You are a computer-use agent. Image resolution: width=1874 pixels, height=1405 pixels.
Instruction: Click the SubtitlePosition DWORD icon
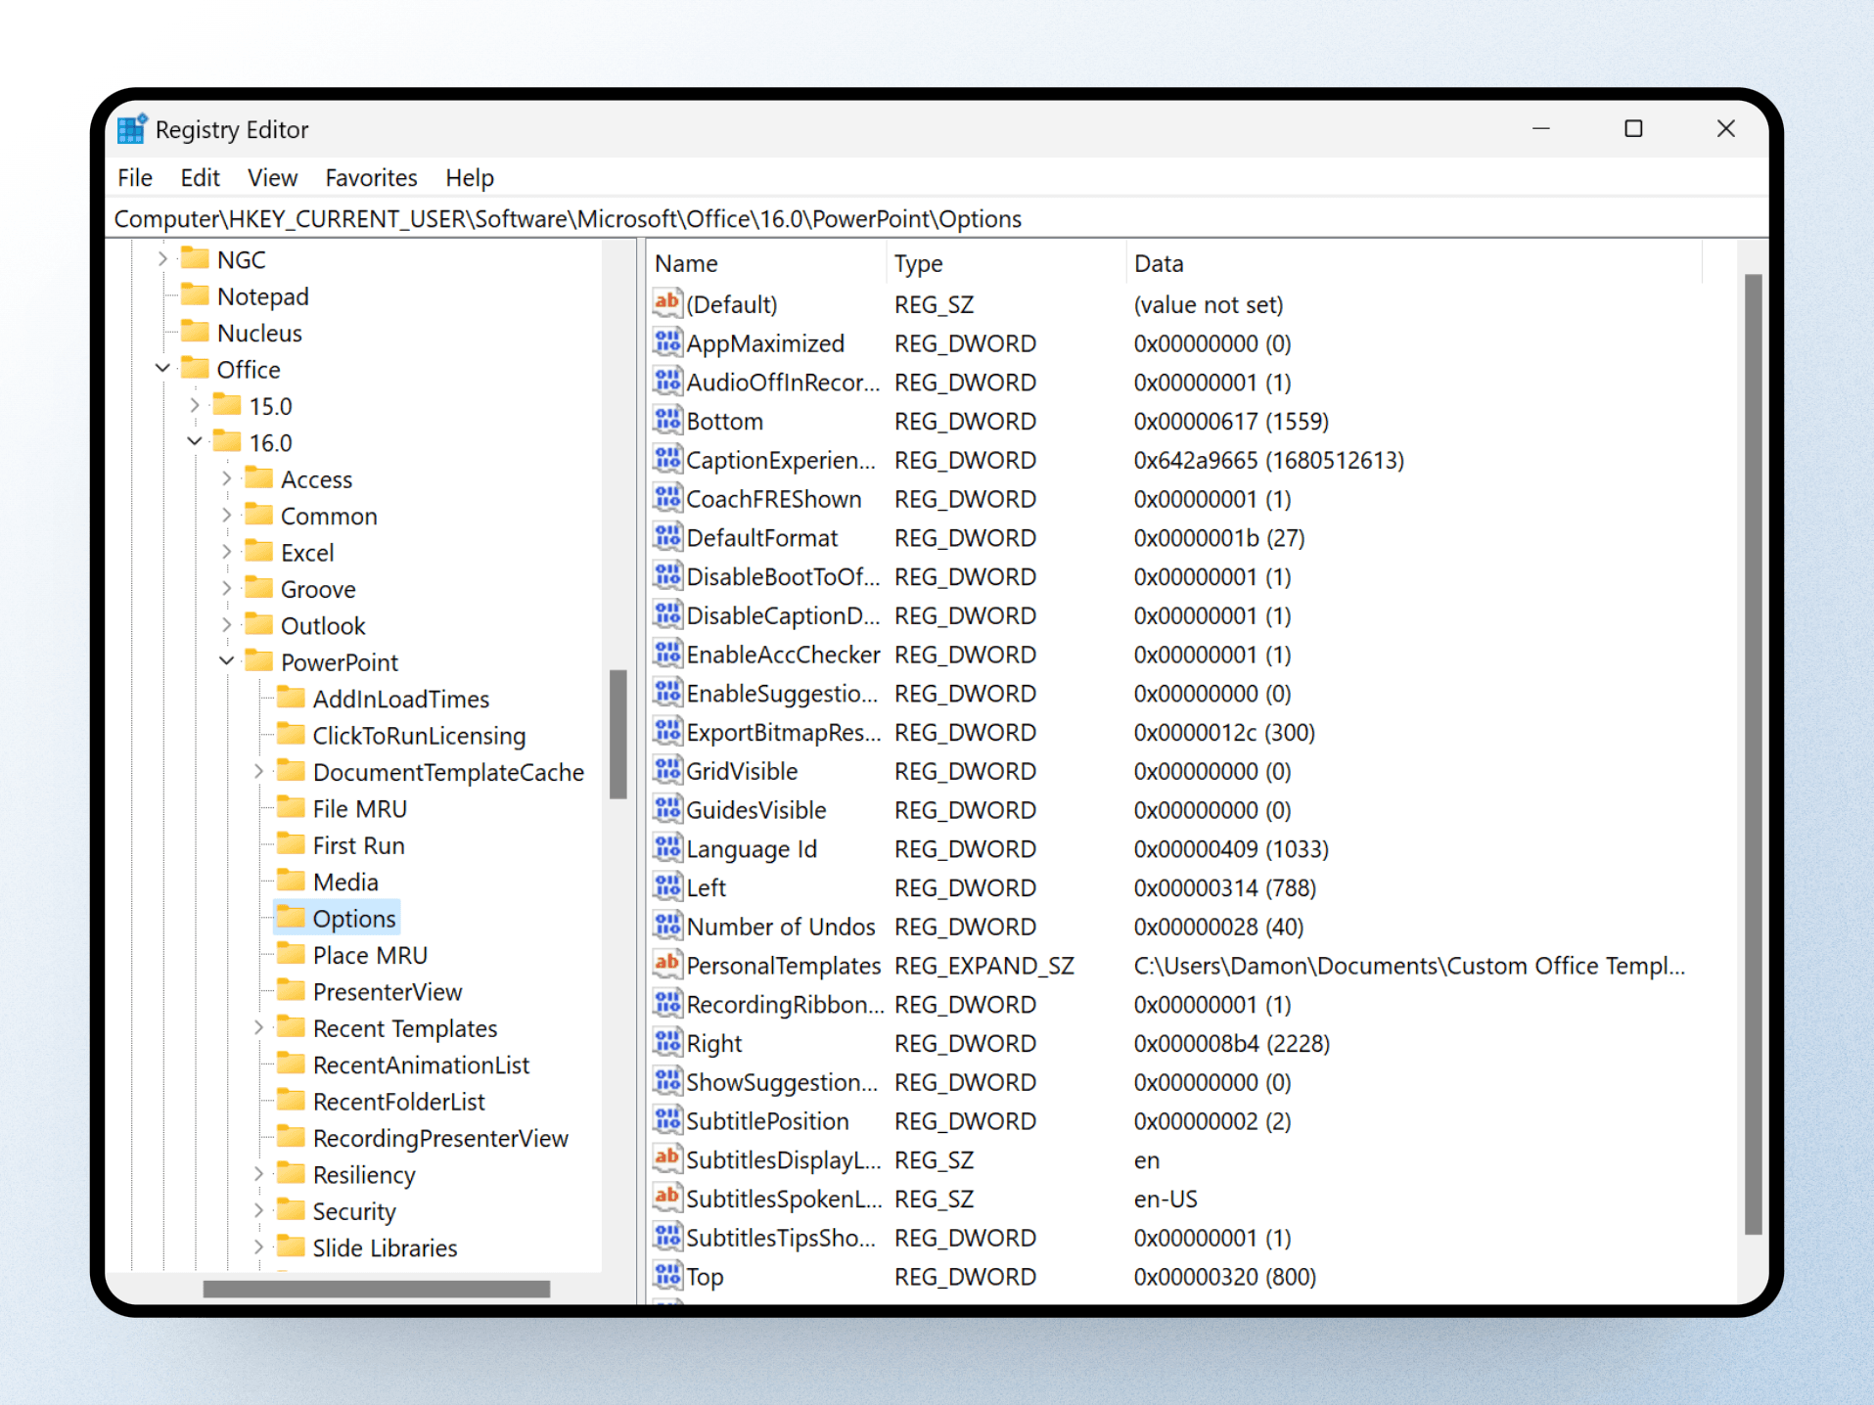pyautogui.click(x=667, y=1120)
